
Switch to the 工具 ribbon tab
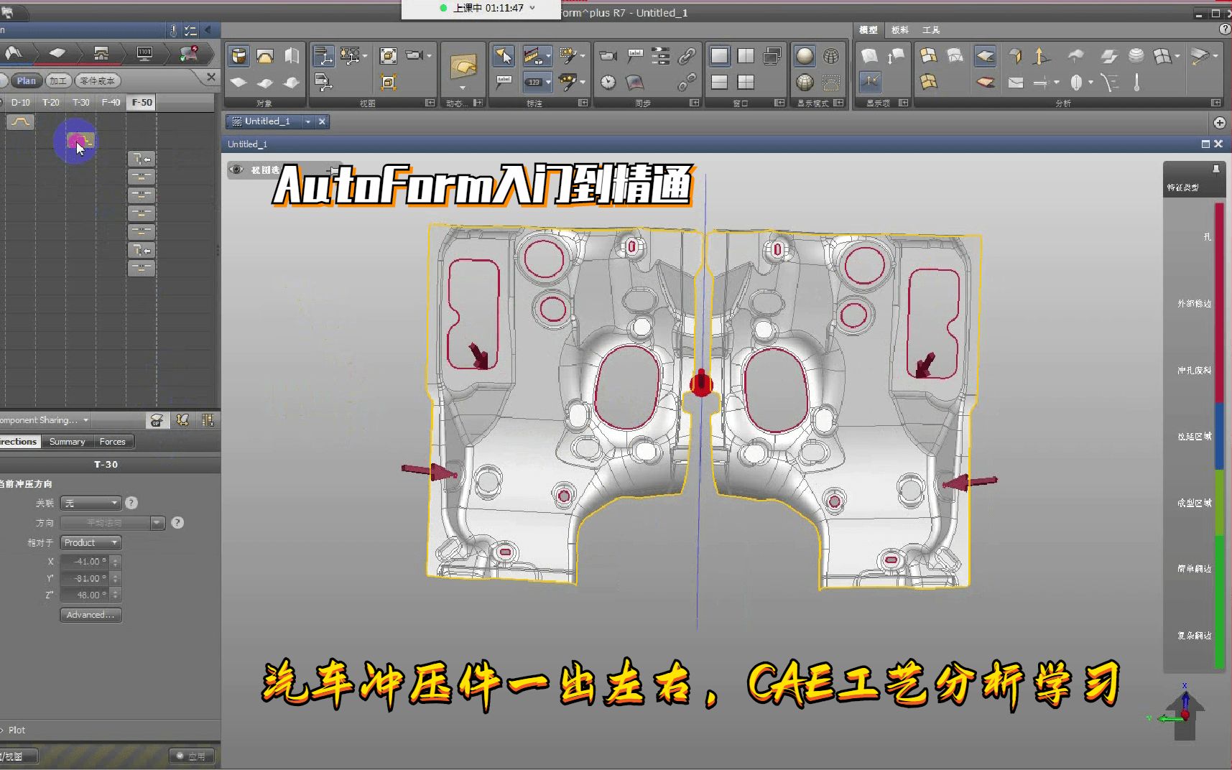931,30
